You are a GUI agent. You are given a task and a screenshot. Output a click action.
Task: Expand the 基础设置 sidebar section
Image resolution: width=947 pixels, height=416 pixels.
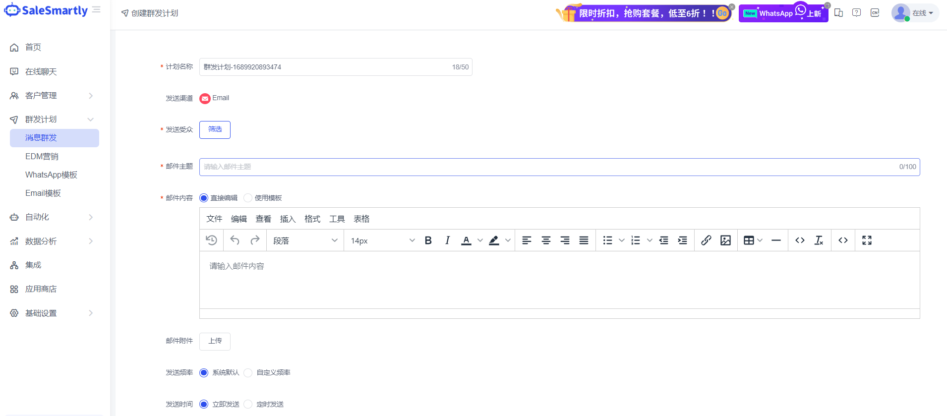tap(91, 313)
